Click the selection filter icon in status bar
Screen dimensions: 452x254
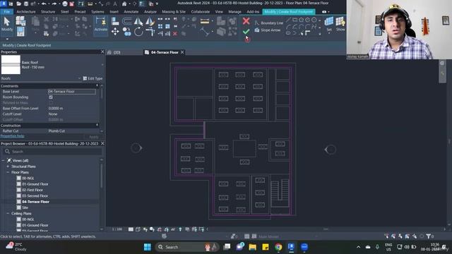click(x=429, y=236)
